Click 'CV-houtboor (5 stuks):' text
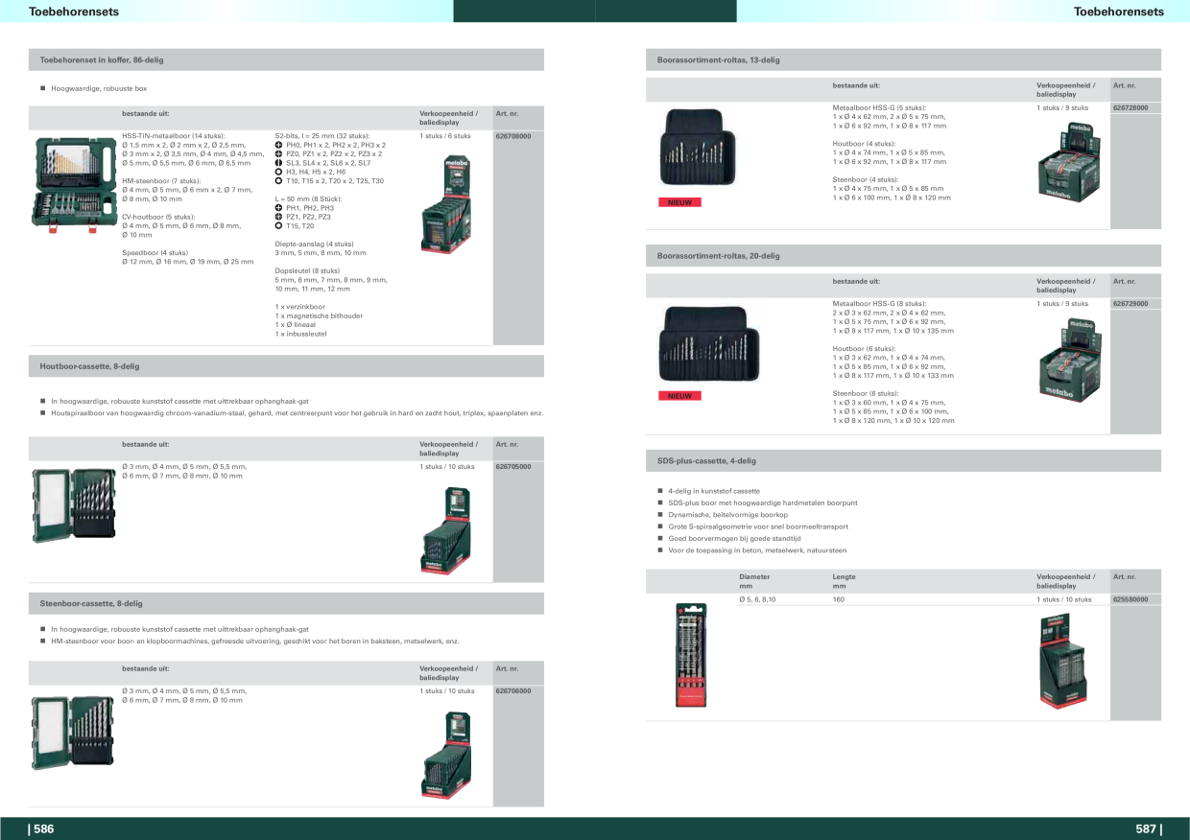Image resolution: width=1190 pixels, height=840 pixels. pos(159,217)
